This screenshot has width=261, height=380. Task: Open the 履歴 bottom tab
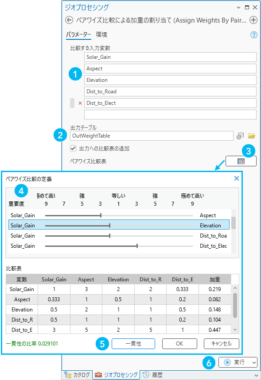[x=153, y=375]
